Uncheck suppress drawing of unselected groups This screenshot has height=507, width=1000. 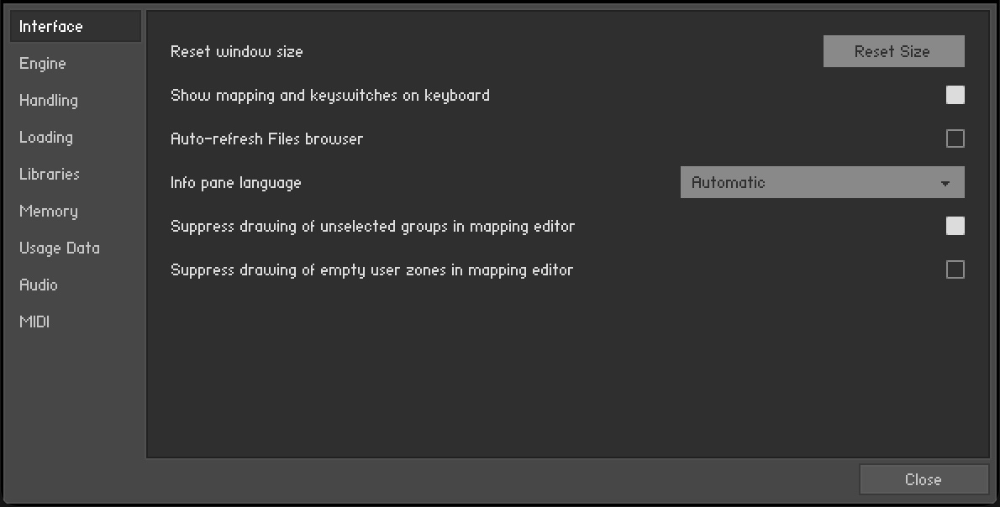click(x=955, y=226)
